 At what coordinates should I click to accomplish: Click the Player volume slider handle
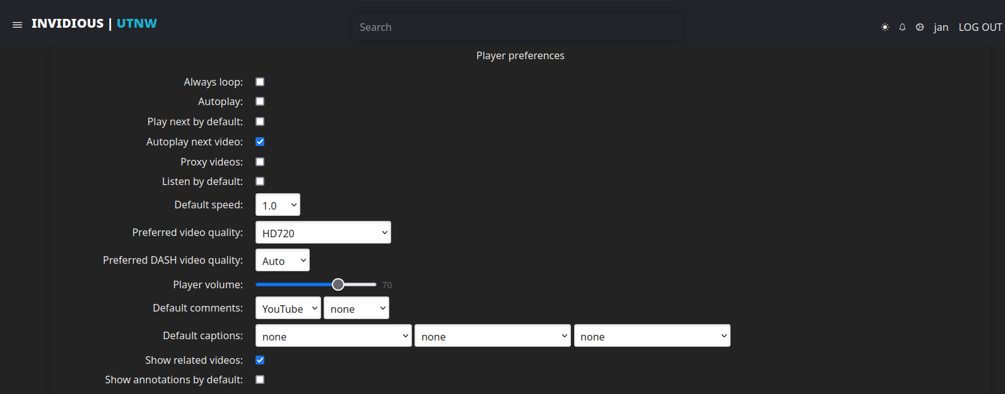click(x=338, y=284)
